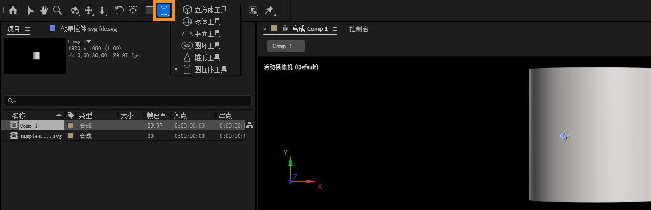Screen dimensions: 651x210
Task: Select the Rectangle shape tool
Action: point(150,10)
